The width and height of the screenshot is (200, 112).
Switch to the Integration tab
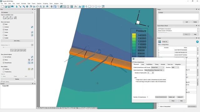point(178,64)
